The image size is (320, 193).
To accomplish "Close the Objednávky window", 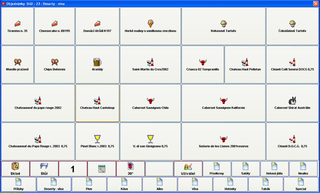I will pyautogui.click(x=315, y=3).
